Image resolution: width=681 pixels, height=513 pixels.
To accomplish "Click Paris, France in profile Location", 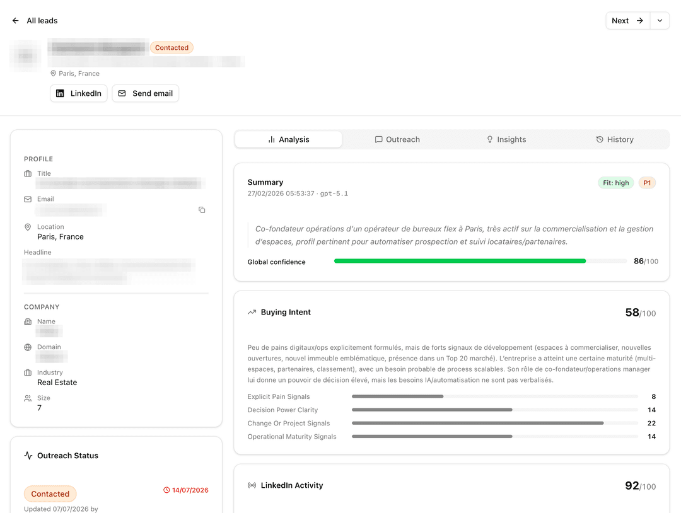I will (61, 236).
